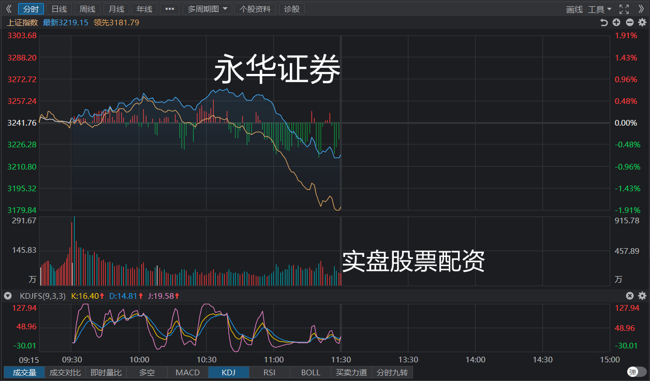The width and height of the screenshot is (650, 381).
Task: Collapse KDJFS indicator dropdown arrow
Action: pyautogui.click(x=8, y=296)
